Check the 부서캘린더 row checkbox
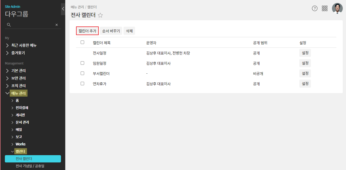 tap(83, 73)
